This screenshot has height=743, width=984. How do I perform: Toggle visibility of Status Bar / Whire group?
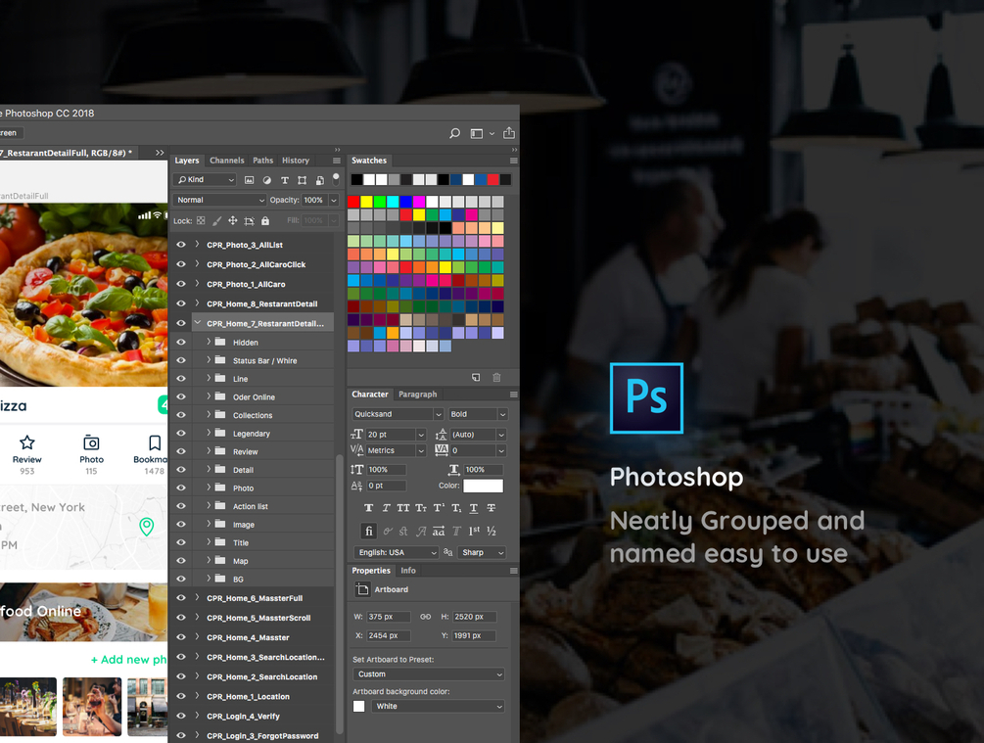[181, 360]
